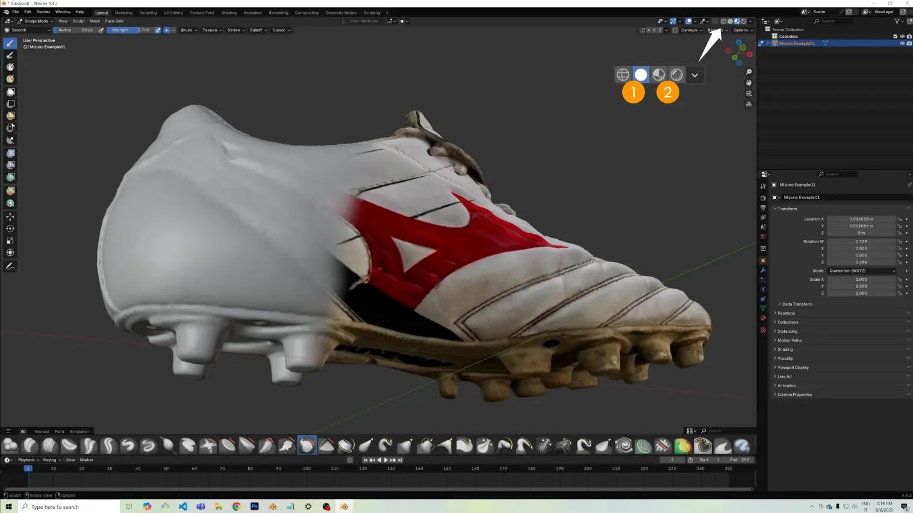
Task: Adjust the brush Strength slider
Action: (130, 30)
